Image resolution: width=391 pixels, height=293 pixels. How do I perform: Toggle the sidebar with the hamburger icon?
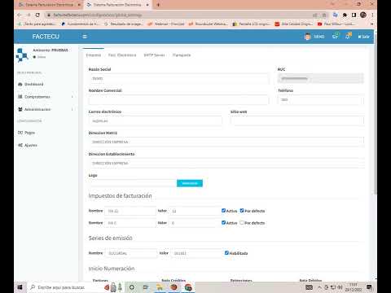pyautogui.click(x=85, y=37)
